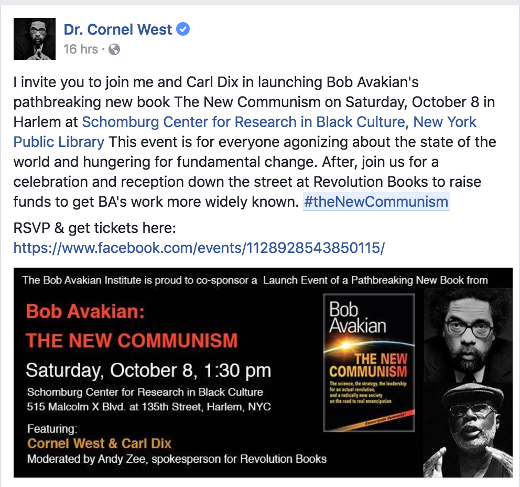The width and height of the screenshot is (520, 487).
Task: Open the event banner image
Action: coord(263,373)
